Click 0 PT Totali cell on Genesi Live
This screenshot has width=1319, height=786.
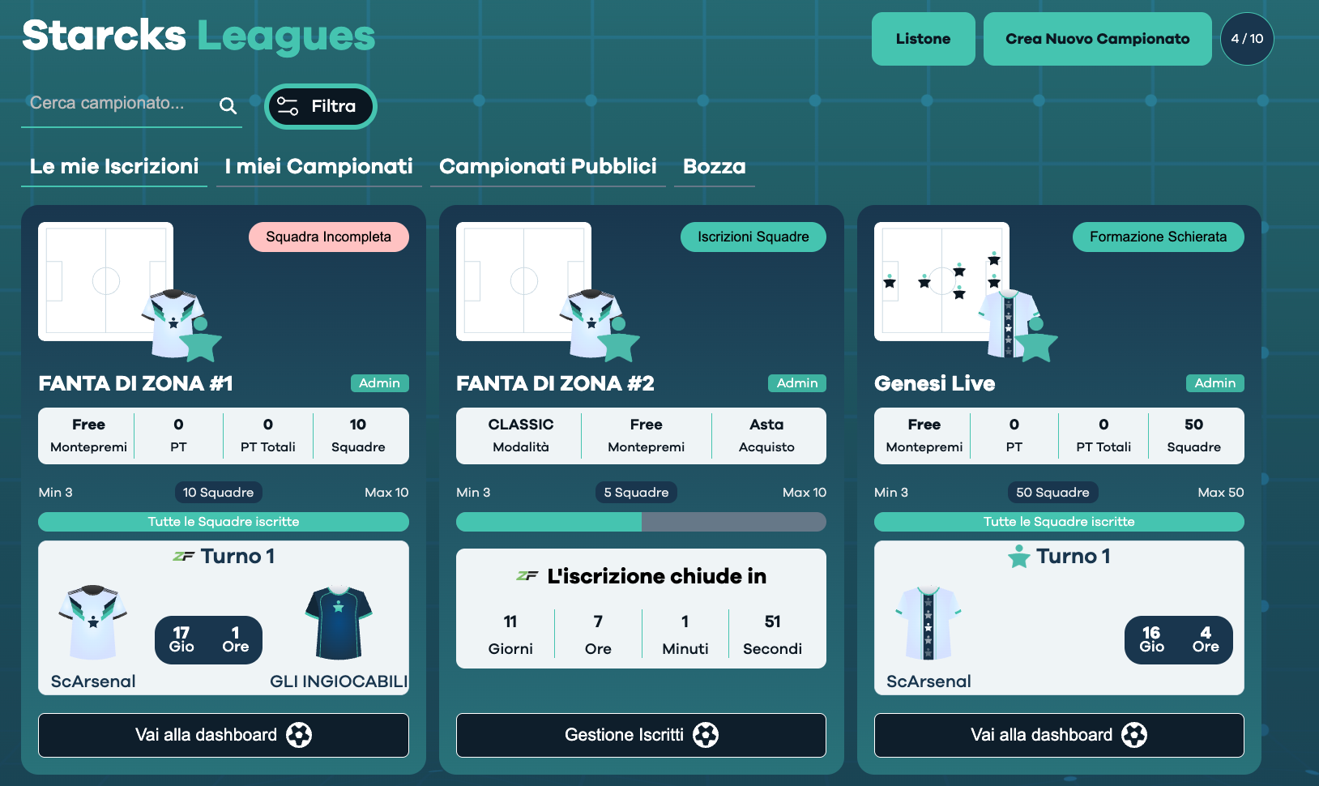point(1103,435)
